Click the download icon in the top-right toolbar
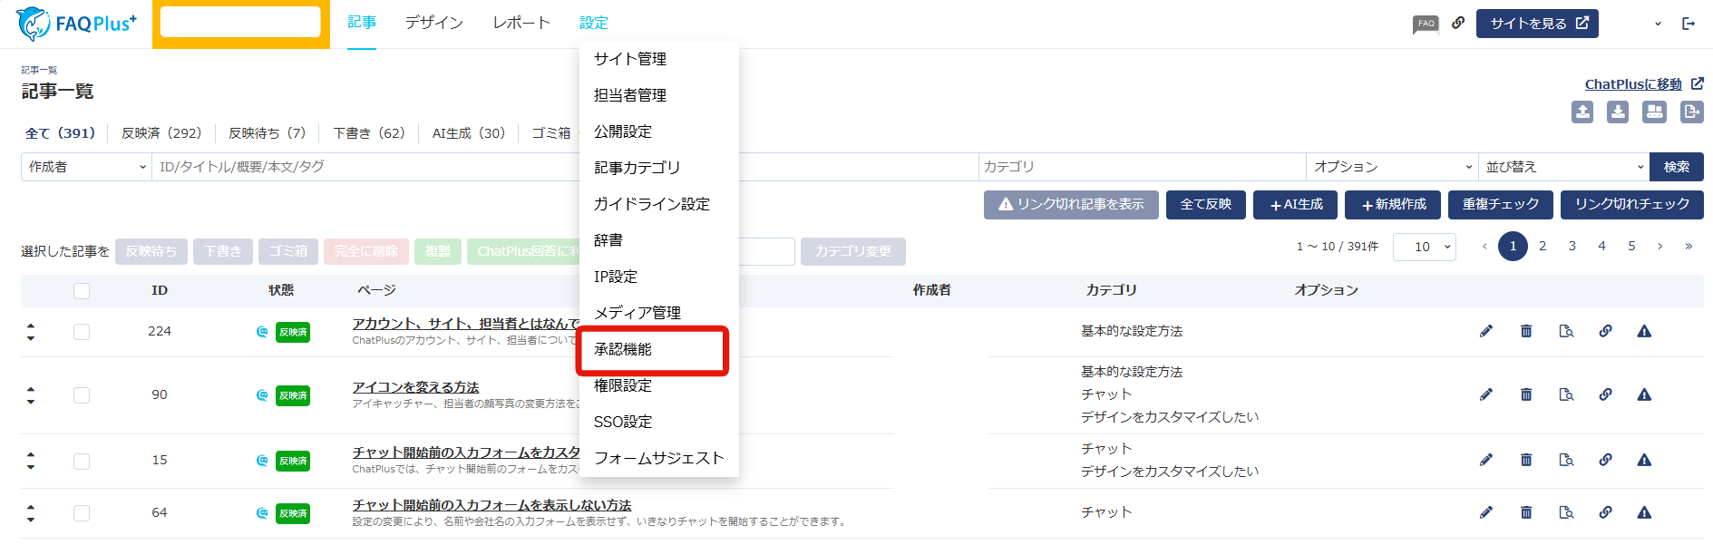The image size is (1713, 545). coord(1618,112)
